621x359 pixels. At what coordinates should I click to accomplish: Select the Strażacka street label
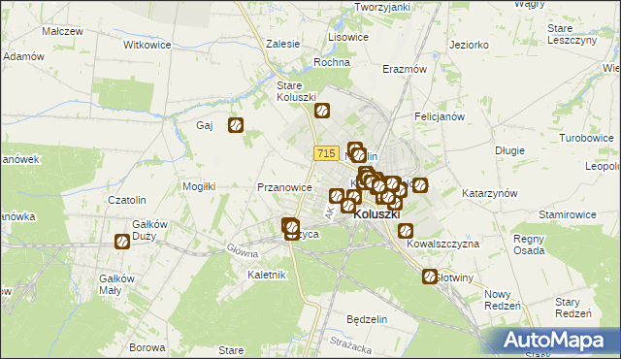click(x=351, y=345)
